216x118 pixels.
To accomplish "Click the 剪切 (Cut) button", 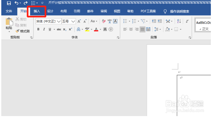I will (21, 19).
